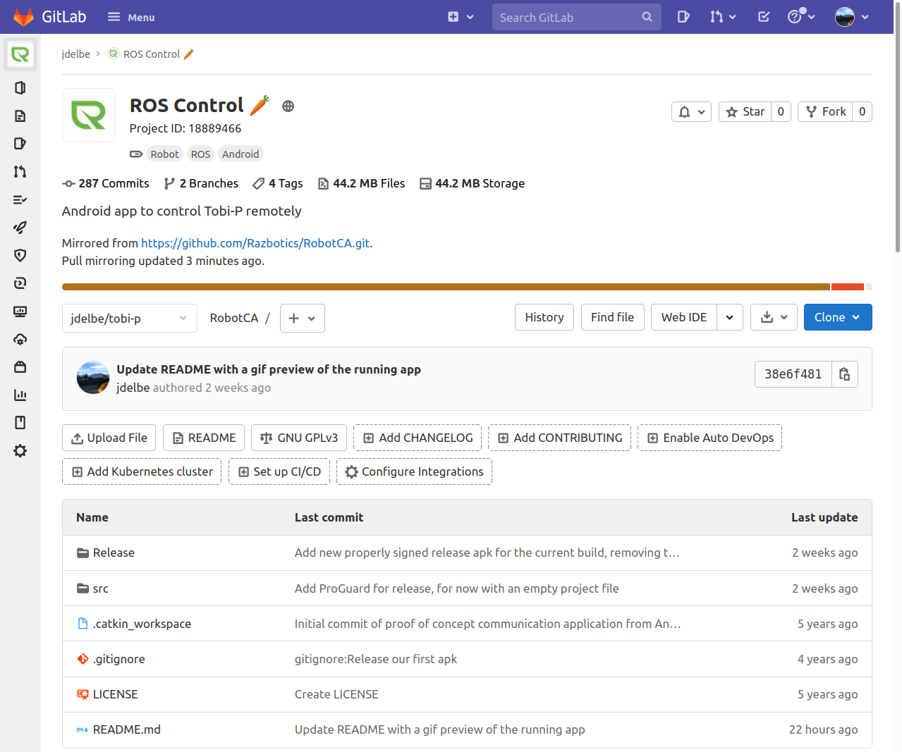
Task: Click the repository languages bar
Action: 467,287
